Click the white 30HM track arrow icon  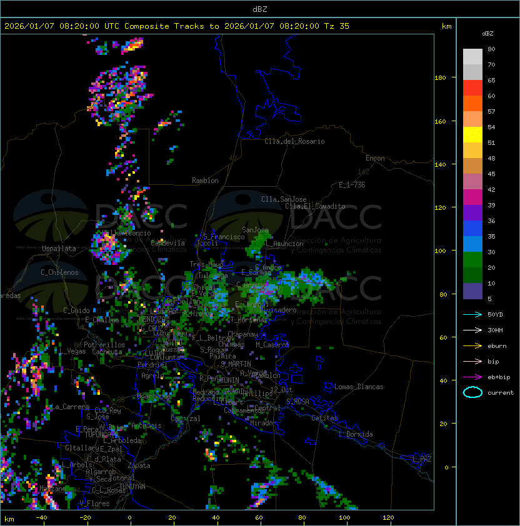coord(472,330)
